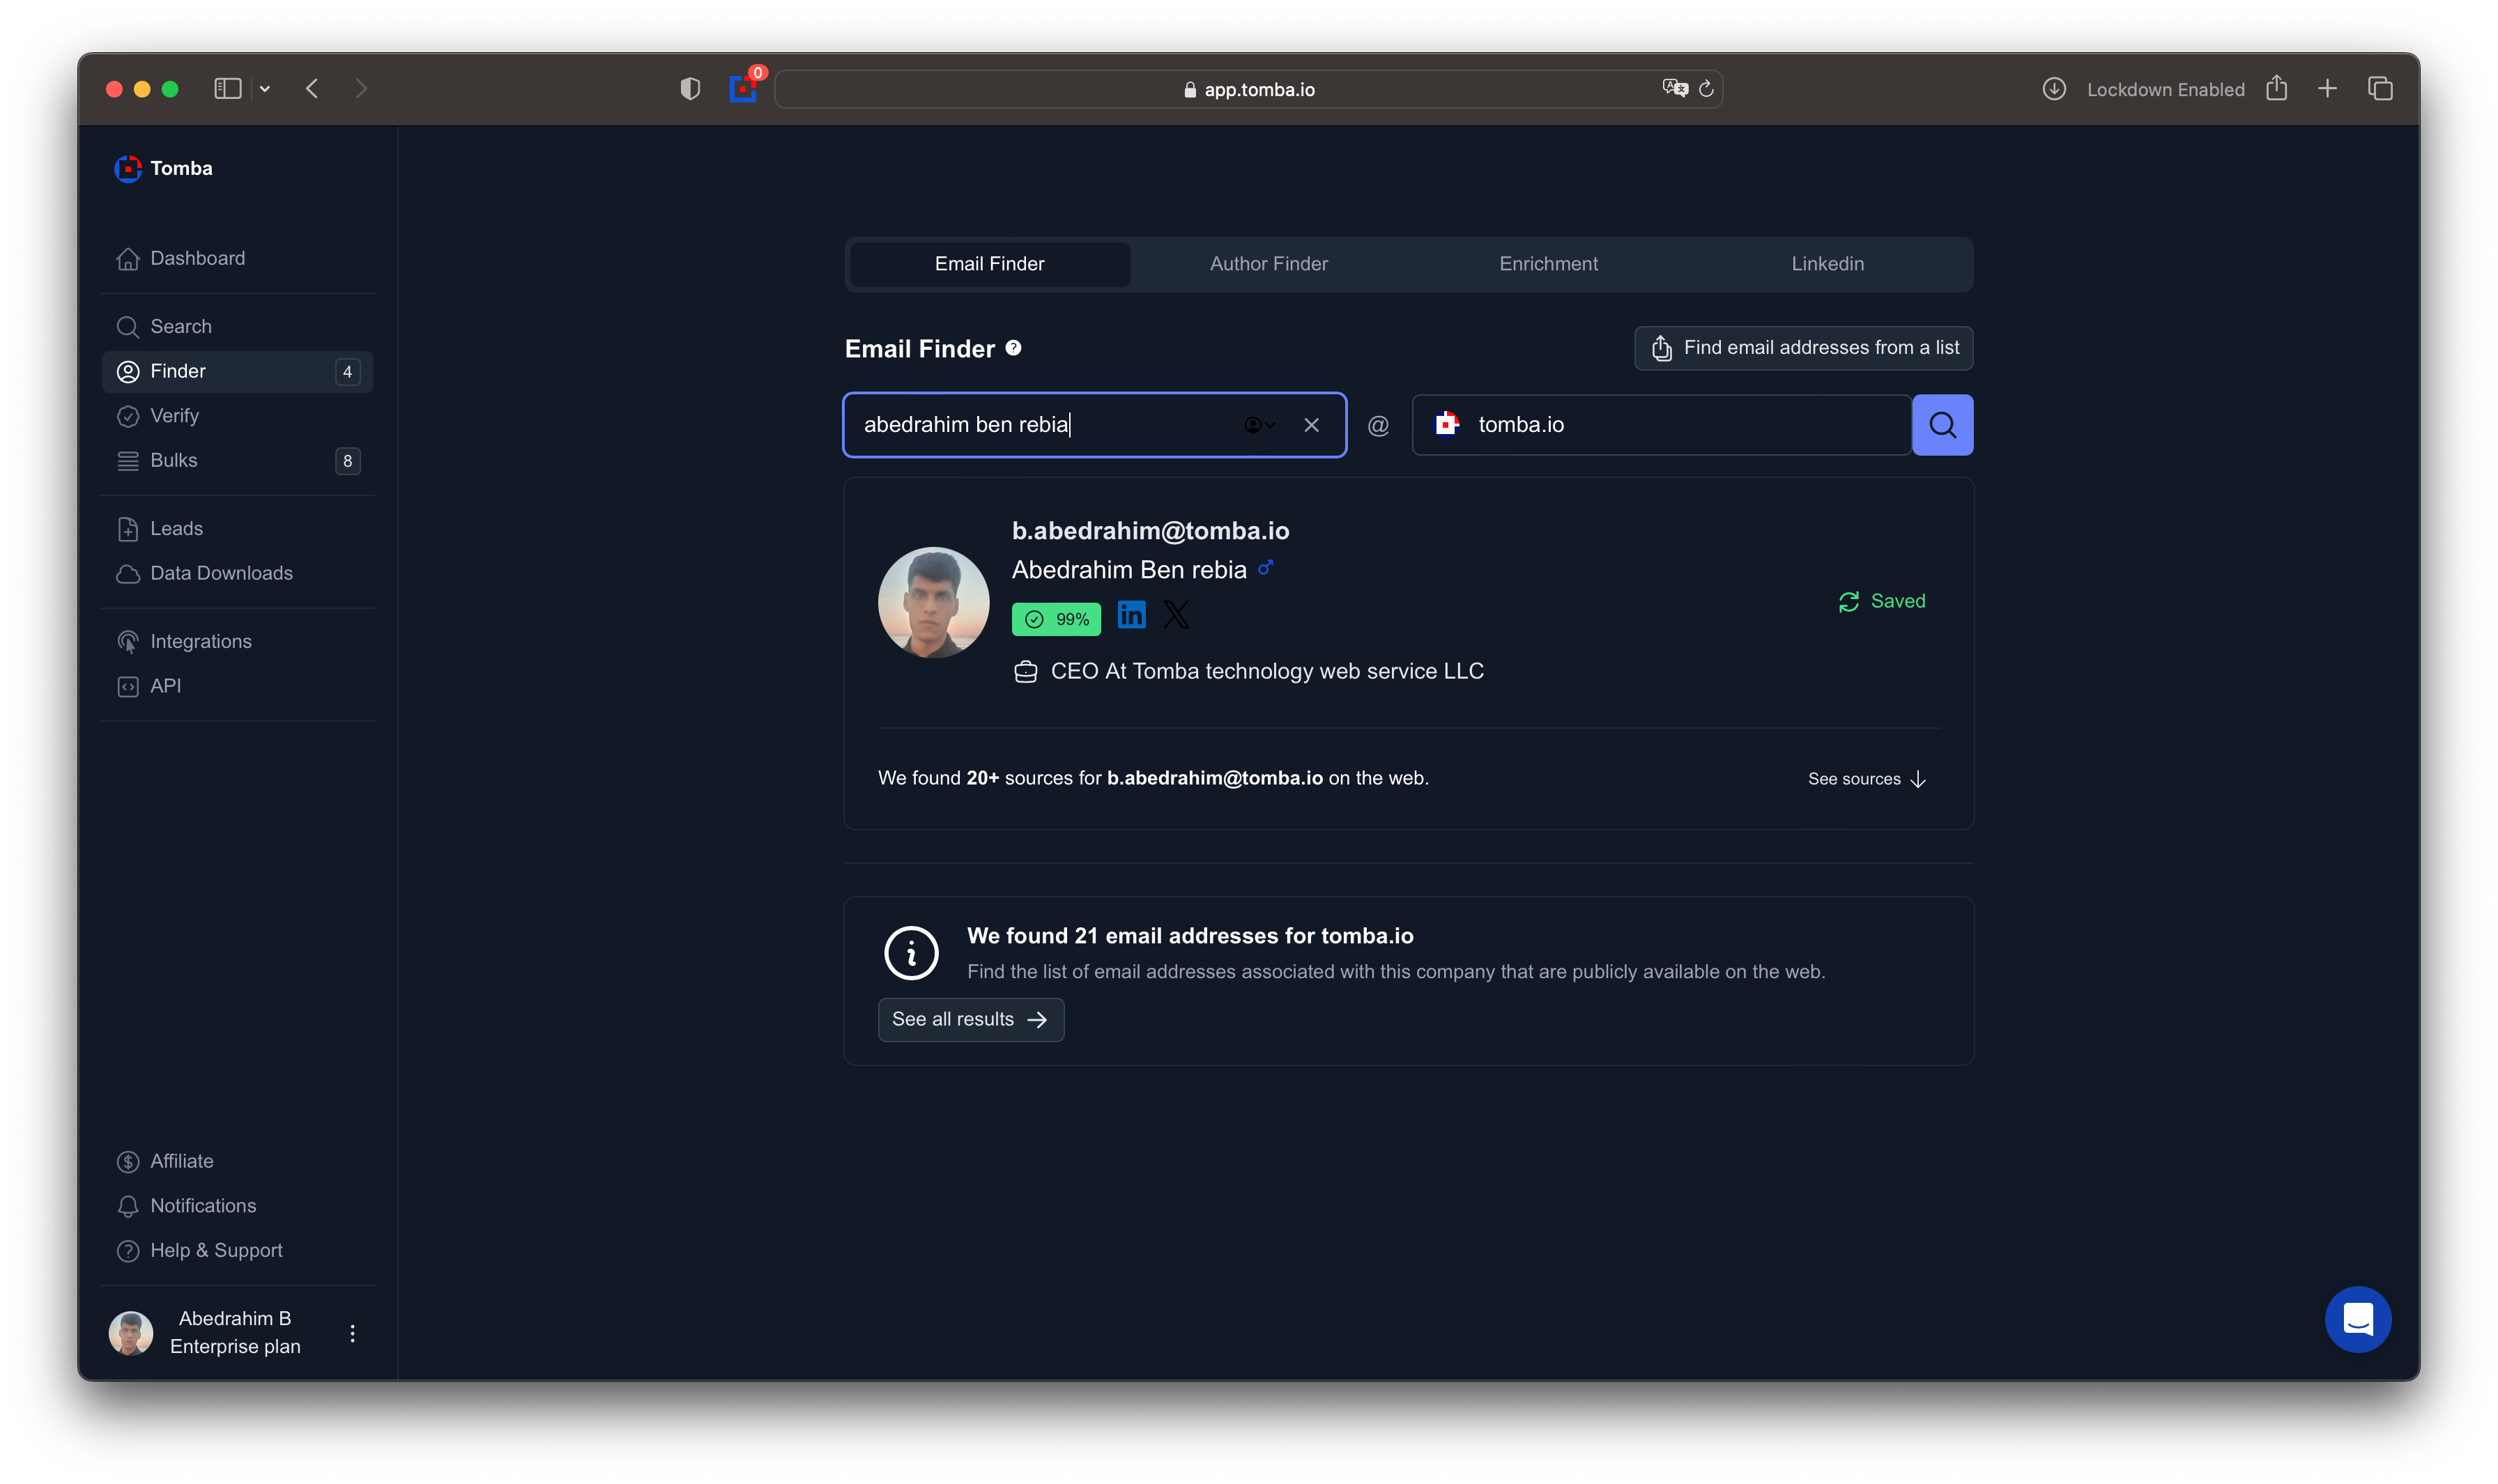The height and width of the screenshot is (1484, 2498).
Task: Click the Integrations icon in sidebar
Action: tap(128, 641)
